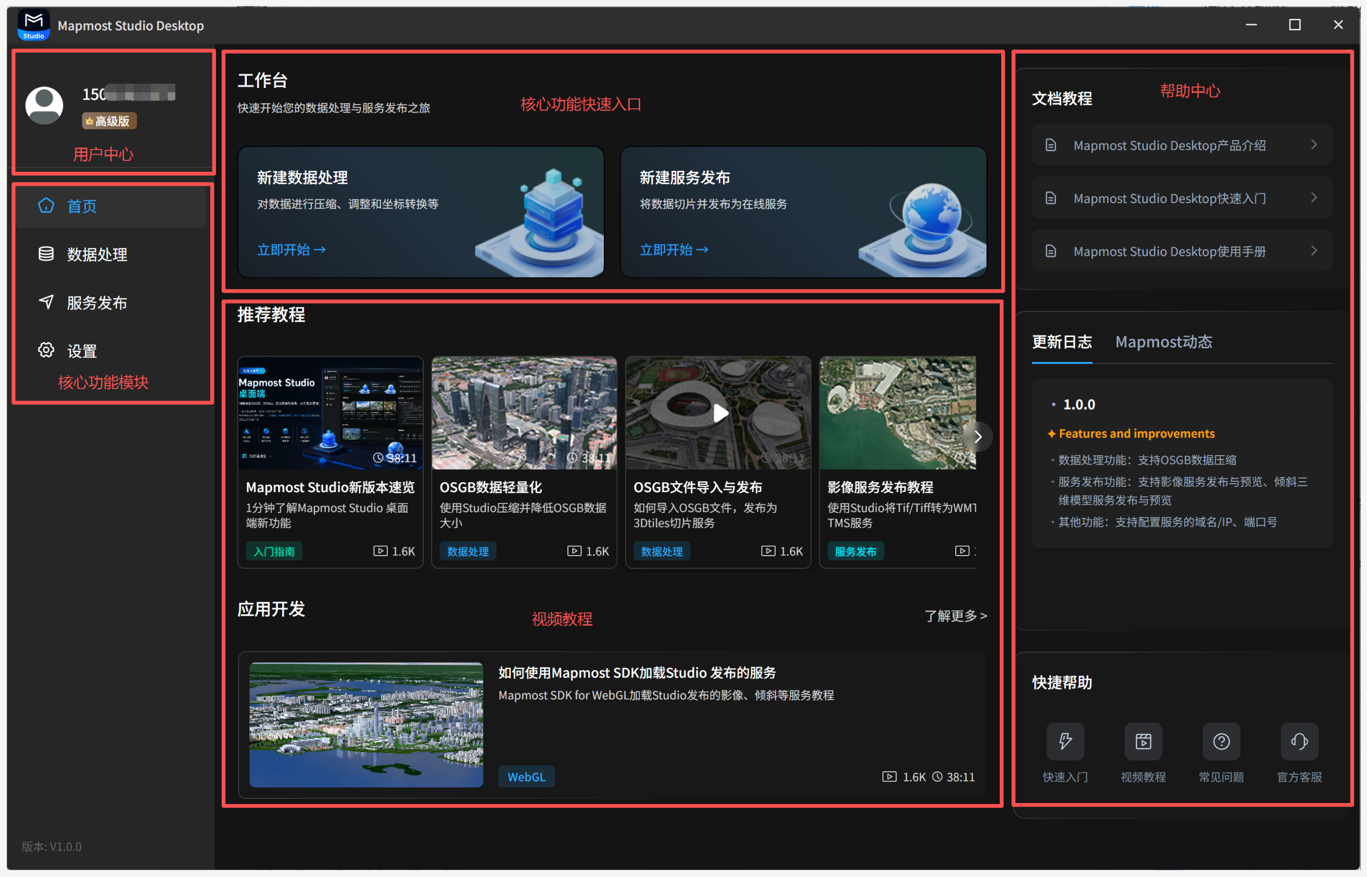
Task: Click 立即开始 under 新建数据处理
Action: click(292, 249)
